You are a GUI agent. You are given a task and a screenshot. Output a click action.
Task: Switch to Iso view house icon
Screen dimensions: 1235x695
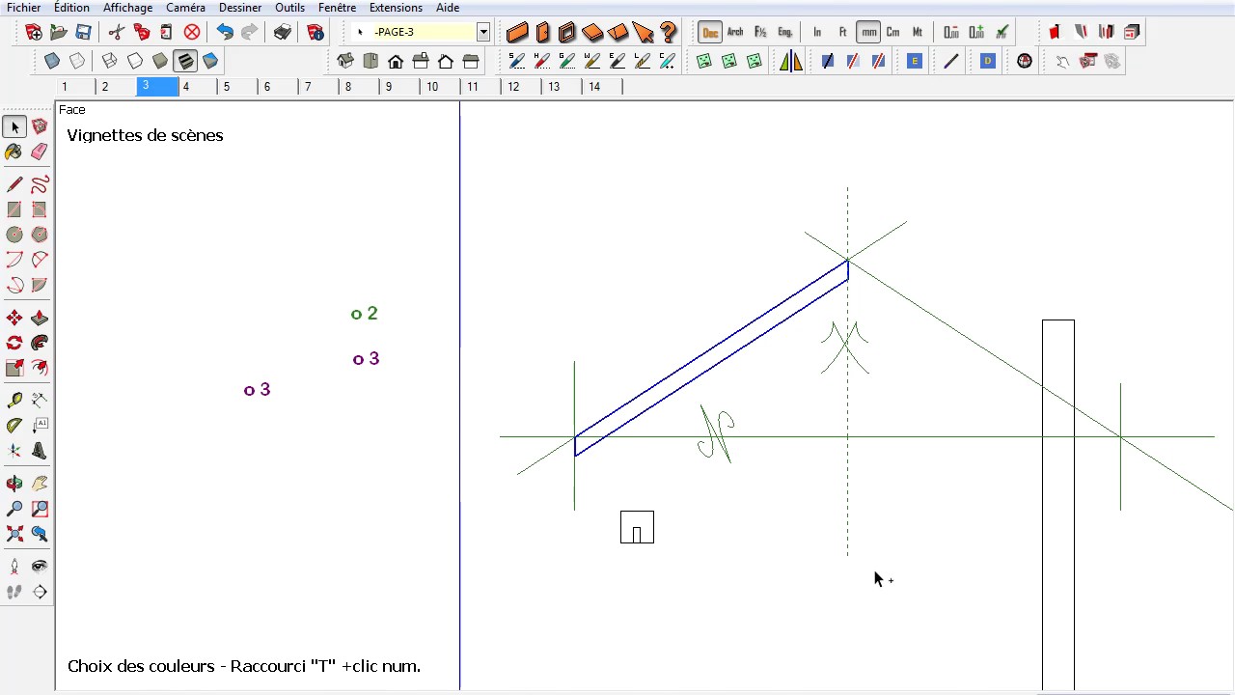click(345, 61)
